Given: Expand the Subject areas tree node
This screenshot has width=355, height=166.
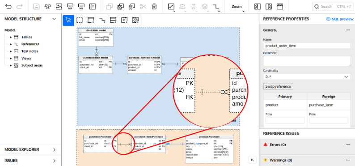Looking at the screenshot, I should click(11, 65).
